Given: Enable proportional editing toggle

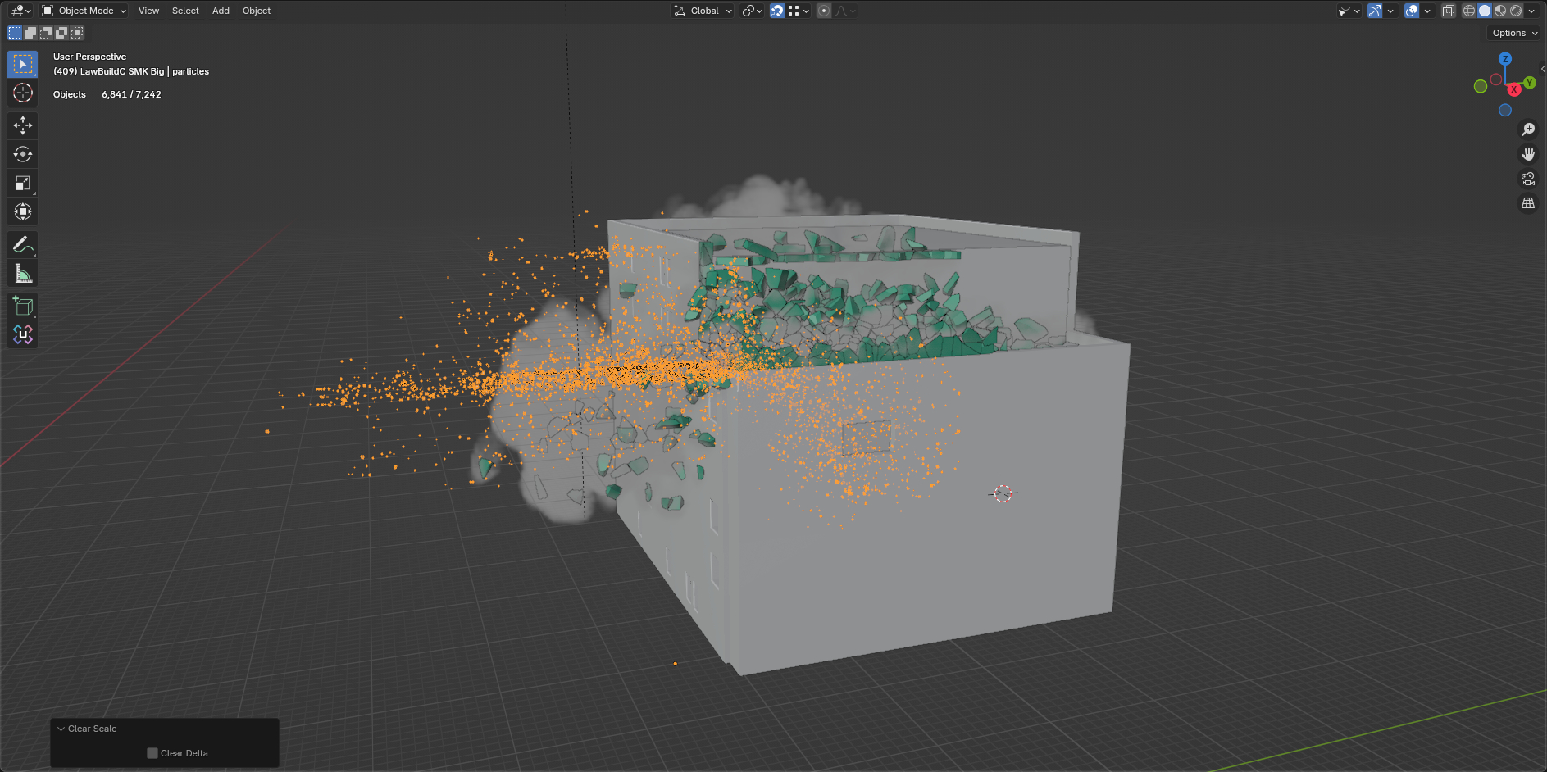Looking at the screenshot, I should [x=824, y=11].
